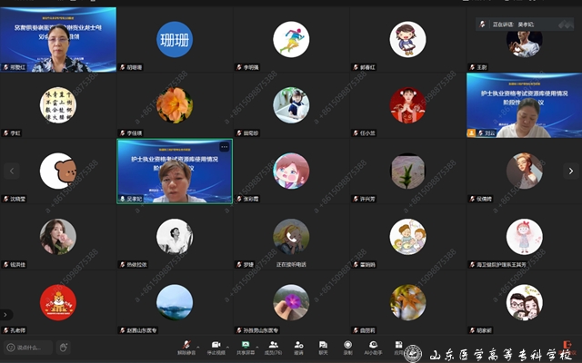Start recording with the record icon
Screen dimensions: 582x363
347,348
